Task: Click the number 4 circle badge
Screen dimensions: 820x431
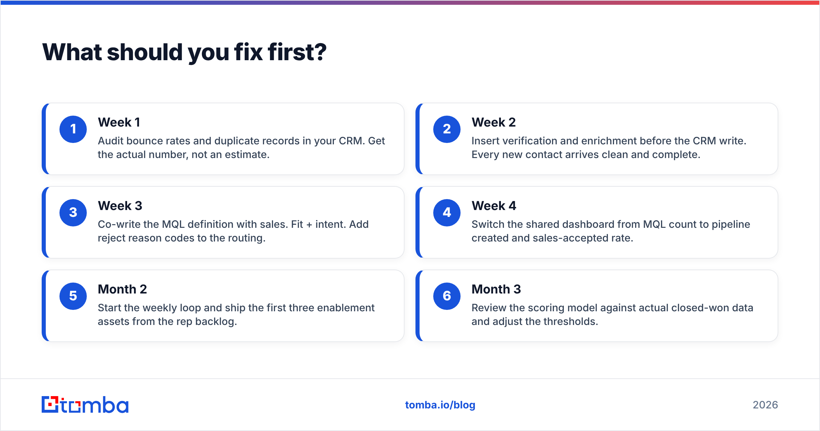Action: (447, 213)
